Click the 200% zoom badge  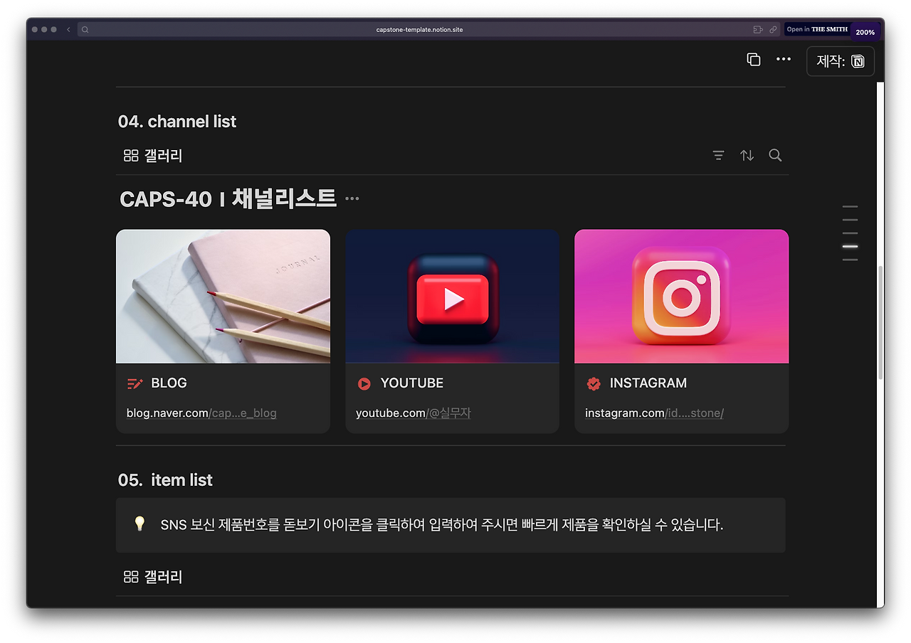tap(865, 32)
